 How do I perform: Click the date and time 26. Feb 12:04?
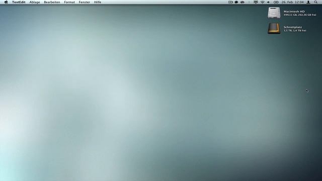(292, 2)
